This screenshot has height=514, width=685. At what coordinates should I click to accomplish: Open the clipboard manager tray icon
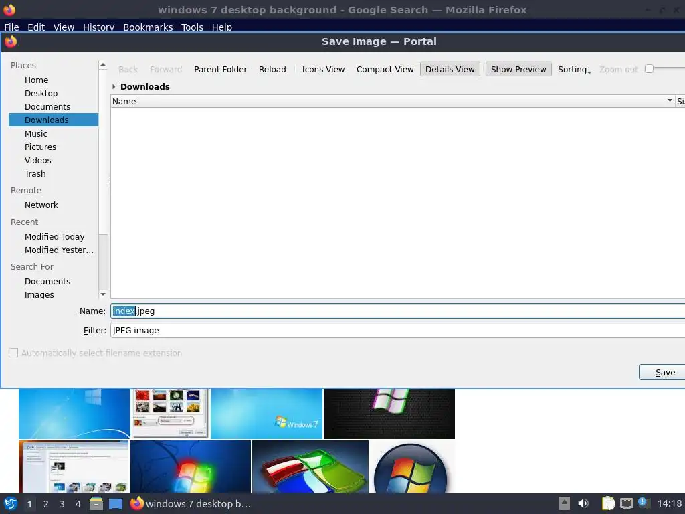608,503
